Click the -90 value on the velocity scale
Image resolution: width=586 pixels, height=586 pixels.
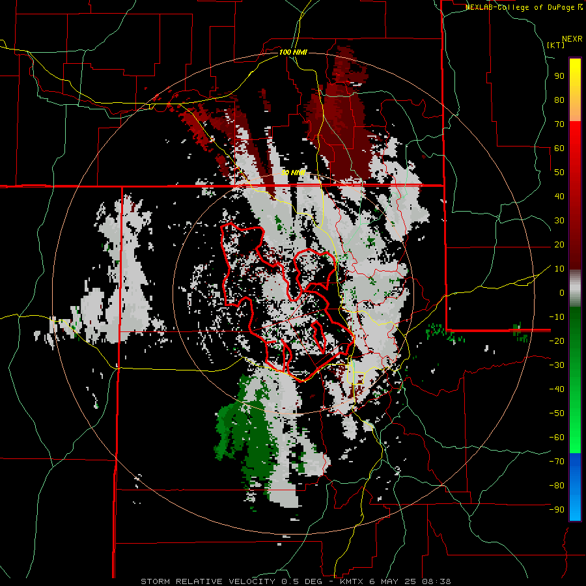(557, 510)
